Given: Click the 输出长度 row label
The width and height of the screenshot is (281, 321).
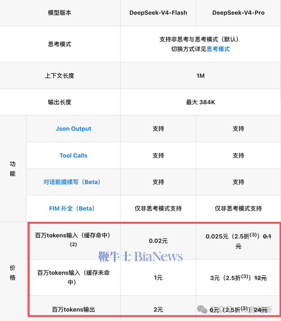Looking at the screenshot, I should (x=60, y=102).
